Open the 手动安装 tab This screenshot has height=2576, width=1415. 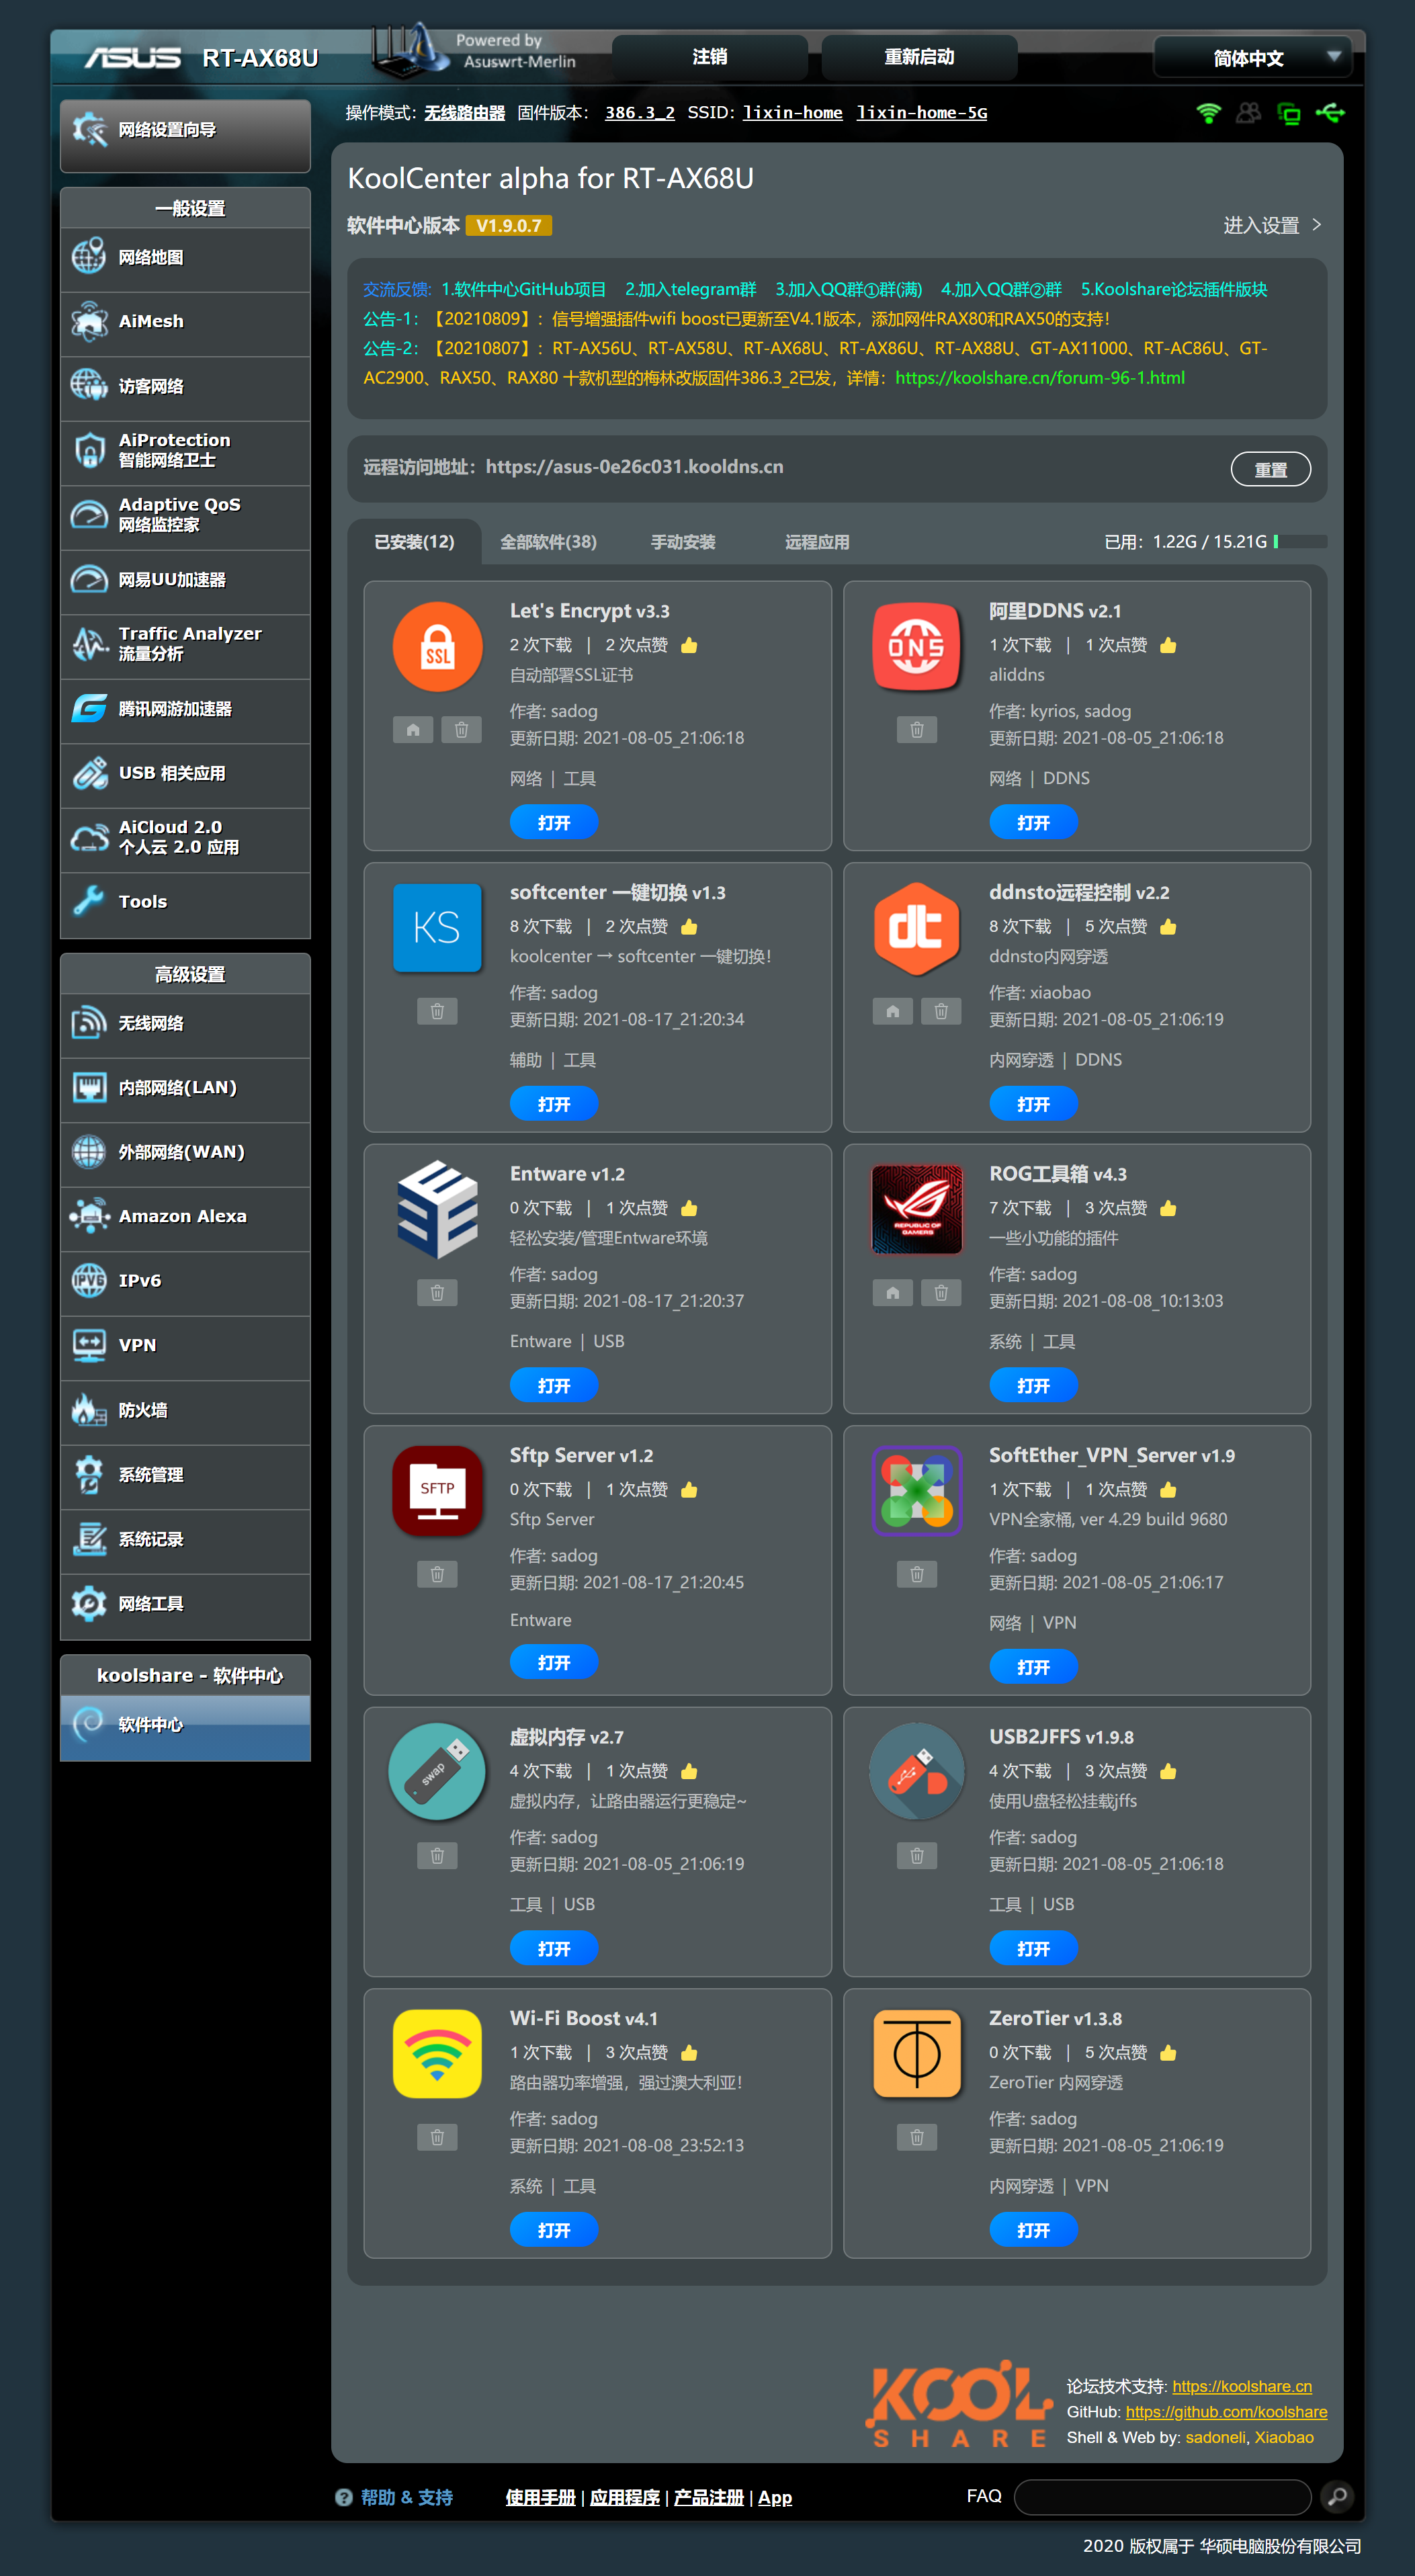(683, 542)
